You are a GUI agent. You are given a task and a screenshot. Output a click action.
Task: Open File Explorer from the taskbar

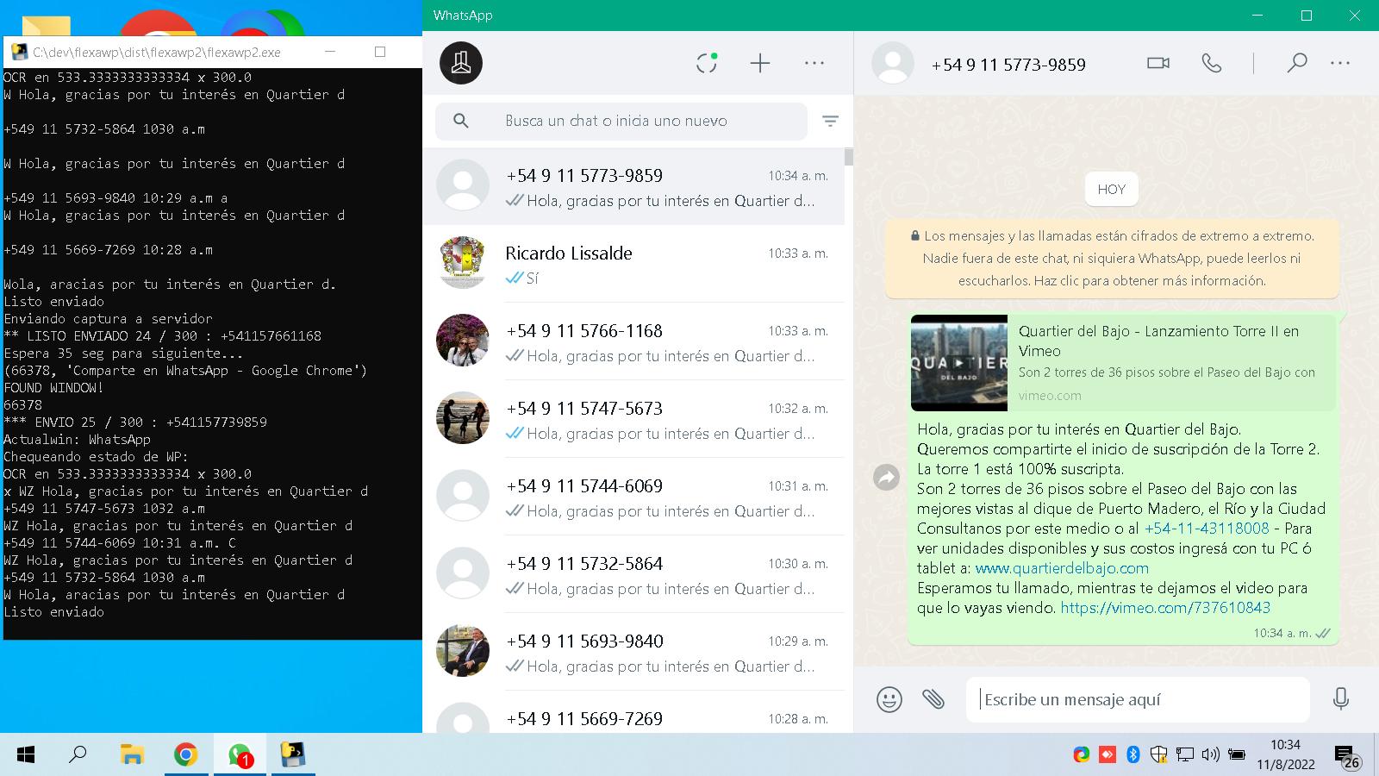click(x=132, y=755)
